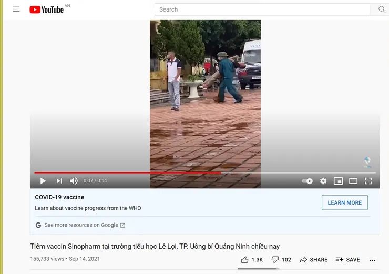Save video to a playlist

click(x=347, y=260)
